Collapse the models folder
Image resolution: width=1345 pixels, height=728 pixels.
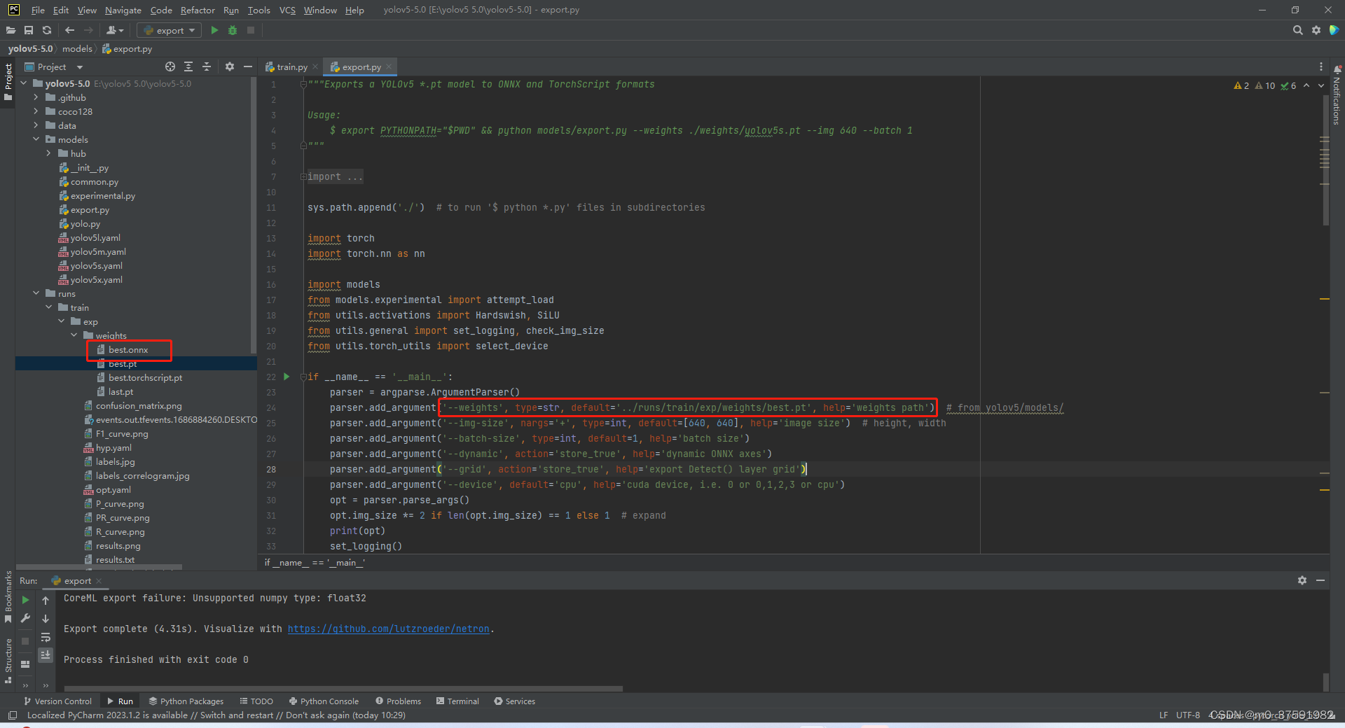point(36,139)
